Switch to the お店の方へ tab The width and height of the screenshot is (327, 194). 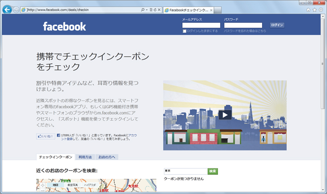(107, 157)
